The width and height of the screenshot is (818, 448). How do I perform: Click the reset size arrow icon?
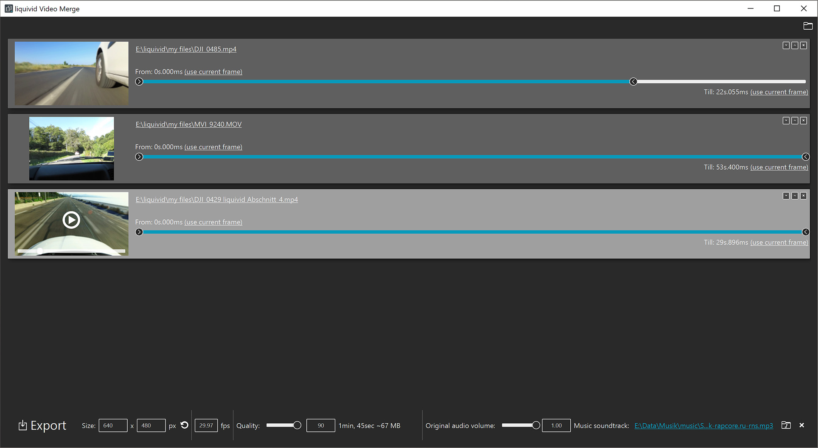pyautogui.click(x=184, y=425)
